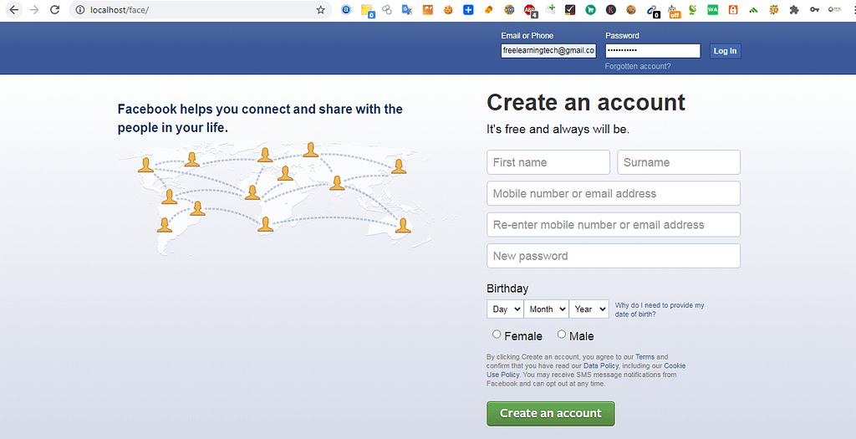
Task: Open site information icon beside localhost URL
Action: [x=80, y=10]
